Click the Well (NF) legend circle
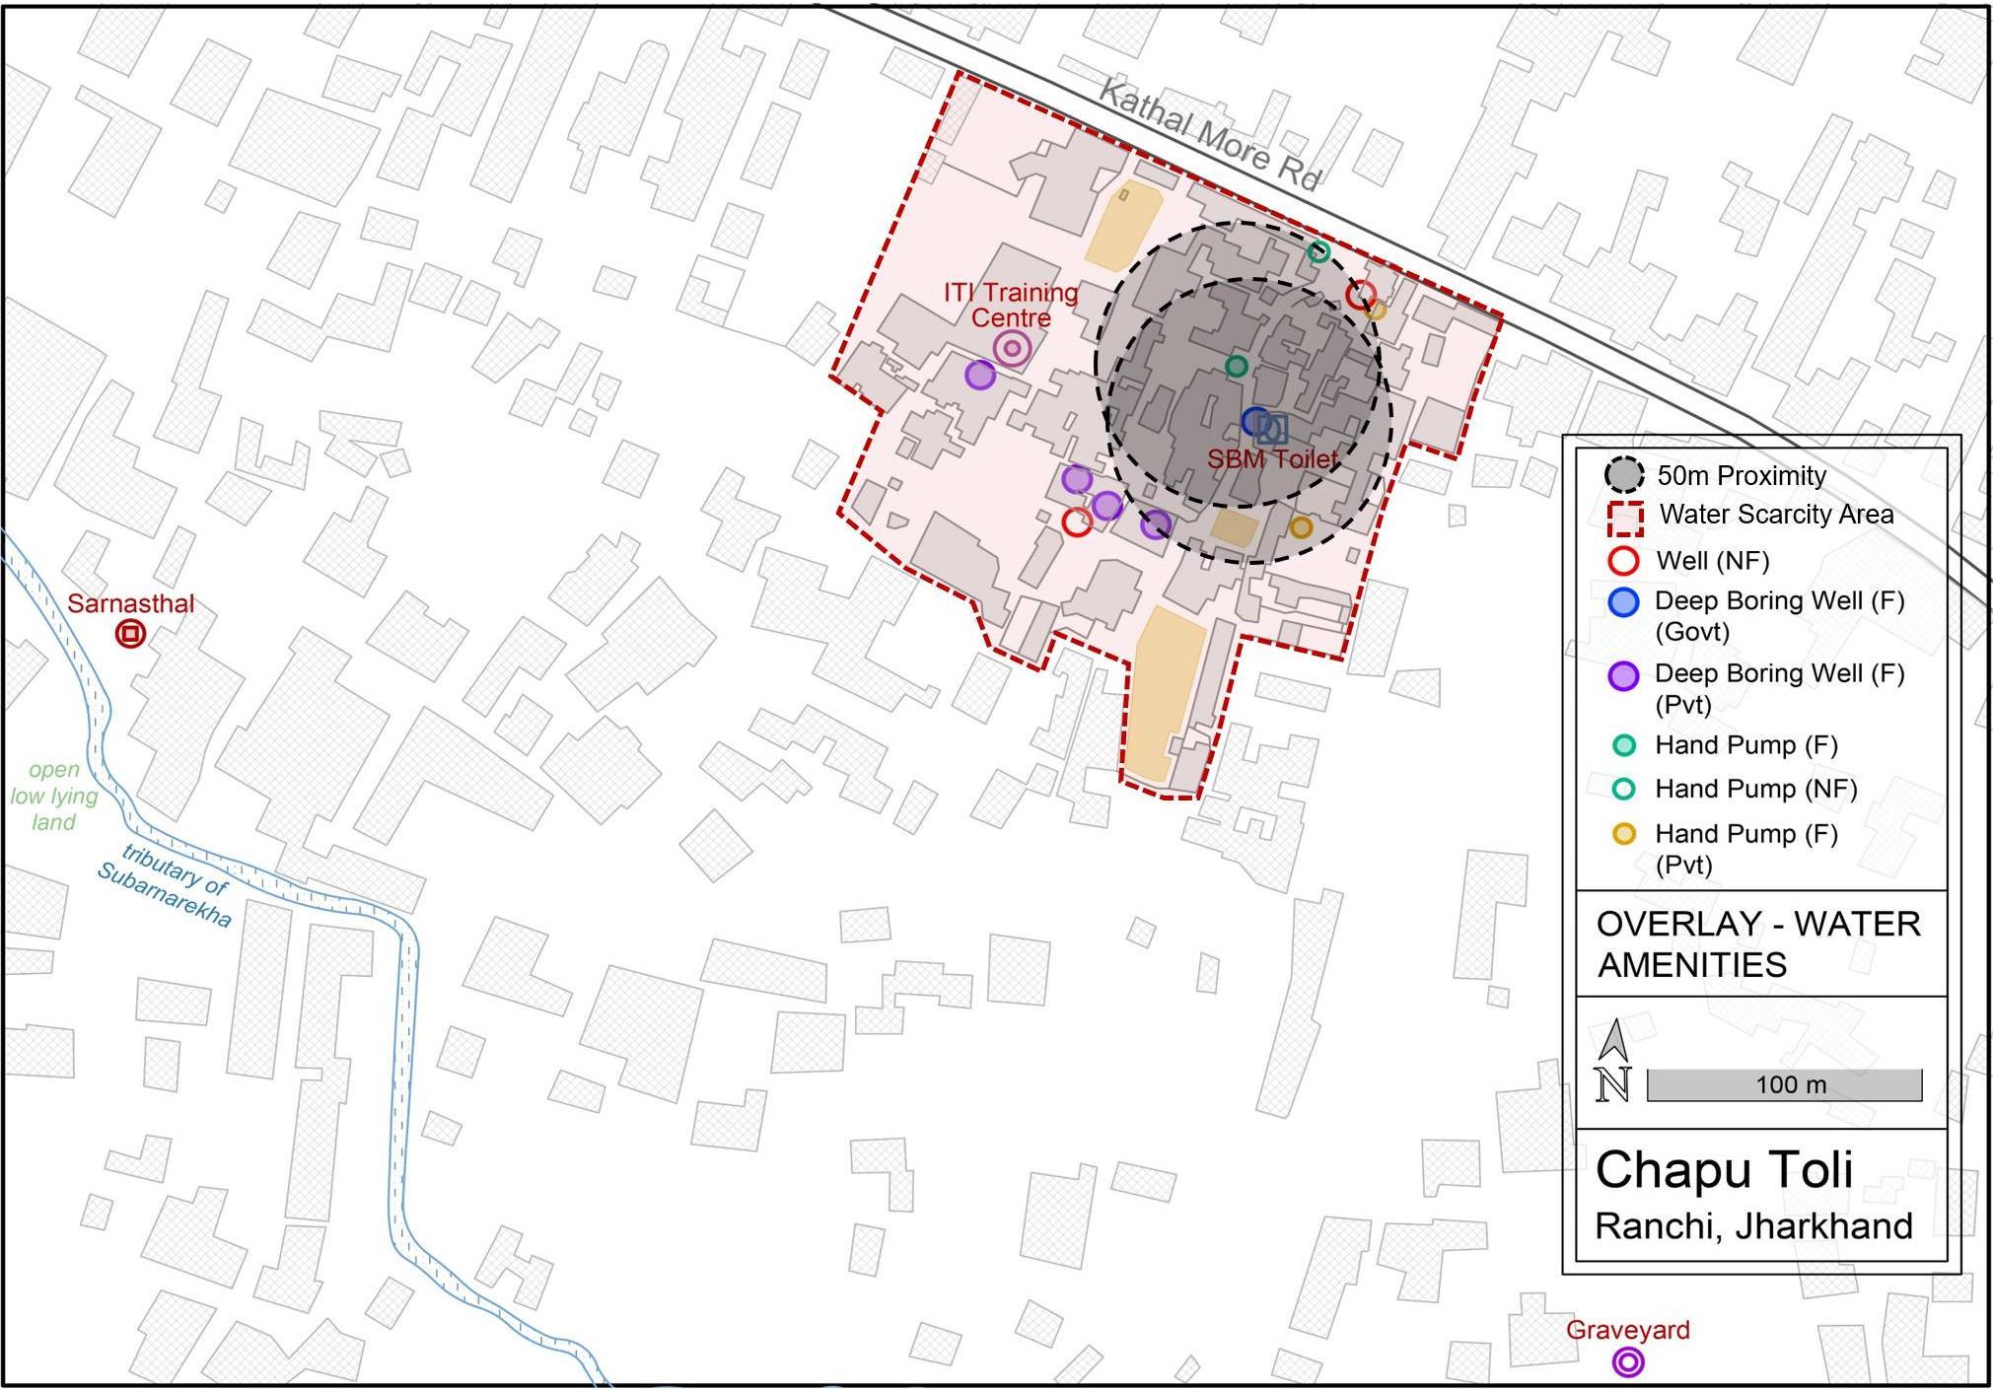 [x=1623, y=561]
